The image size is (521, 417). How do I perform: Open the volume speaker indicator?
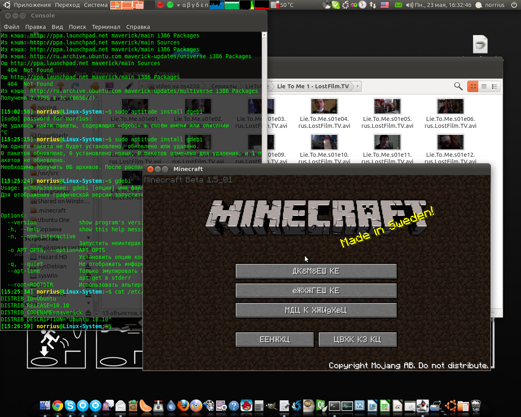coord(409,5)
